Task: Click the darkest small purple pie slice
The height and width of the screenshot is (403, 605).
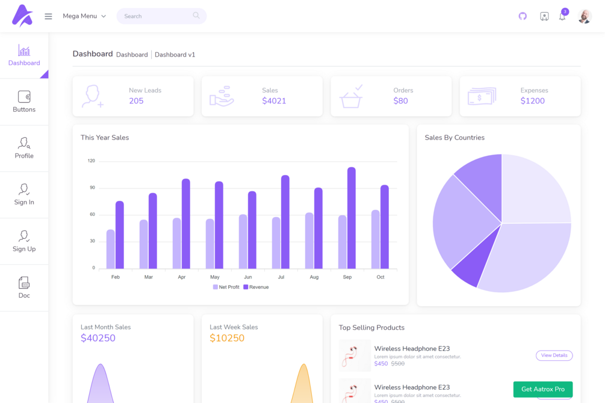Action: [476, 262]
